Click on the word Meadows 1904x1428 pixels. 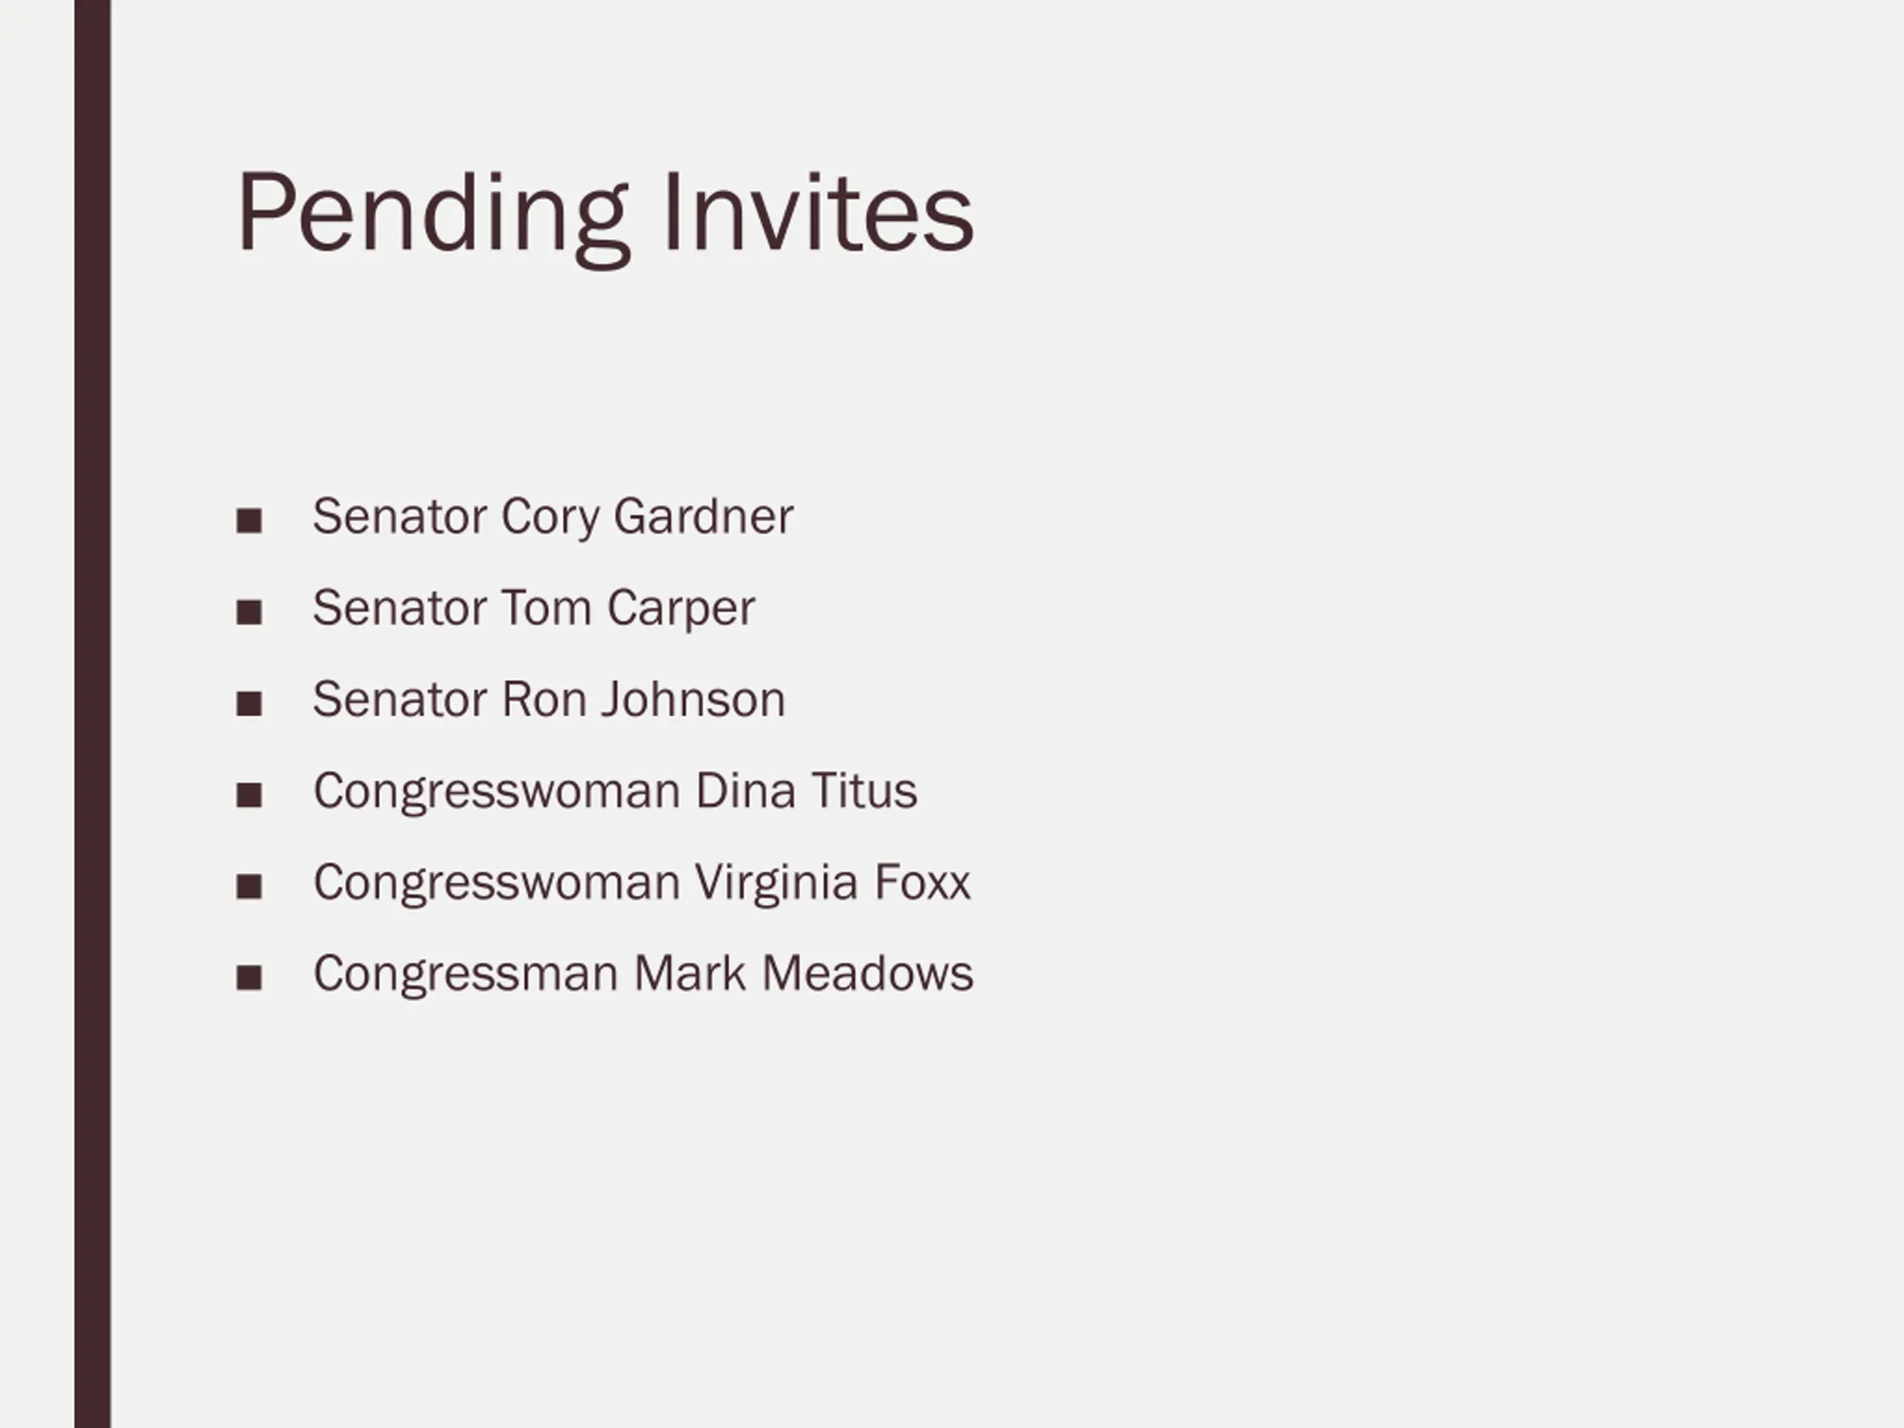868,974
